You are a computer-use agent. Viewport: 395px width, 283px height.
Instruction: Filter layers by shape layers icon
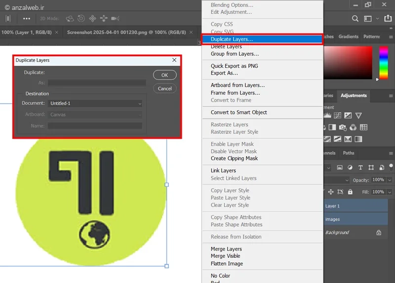371,167
